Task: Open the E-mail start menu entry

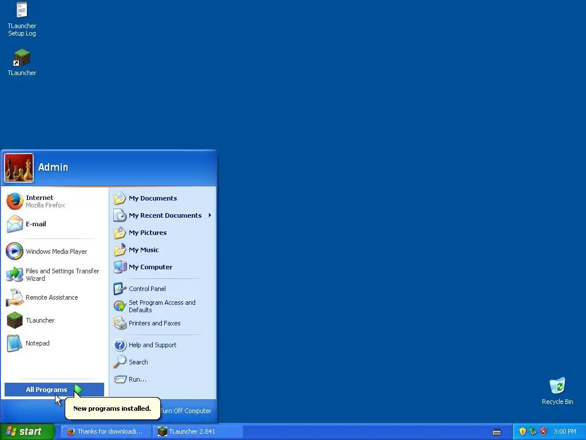Action: pos(54,224)
